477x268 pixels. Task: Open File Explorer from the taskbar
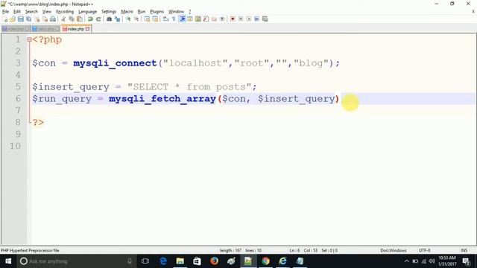point(180,261)
